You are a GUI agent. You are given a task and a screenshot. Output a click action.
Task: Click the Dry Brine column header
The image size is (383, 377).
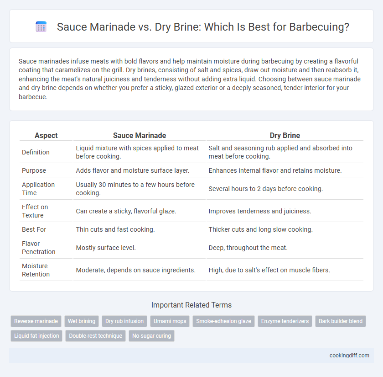click(285, 135)
